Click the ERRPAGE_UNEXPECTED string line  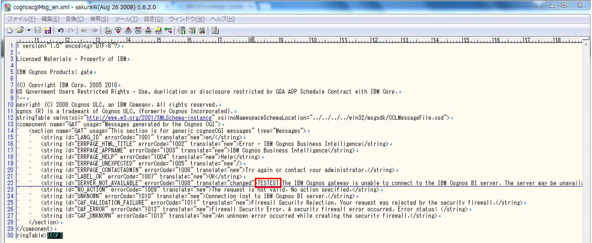pos(141,163)
